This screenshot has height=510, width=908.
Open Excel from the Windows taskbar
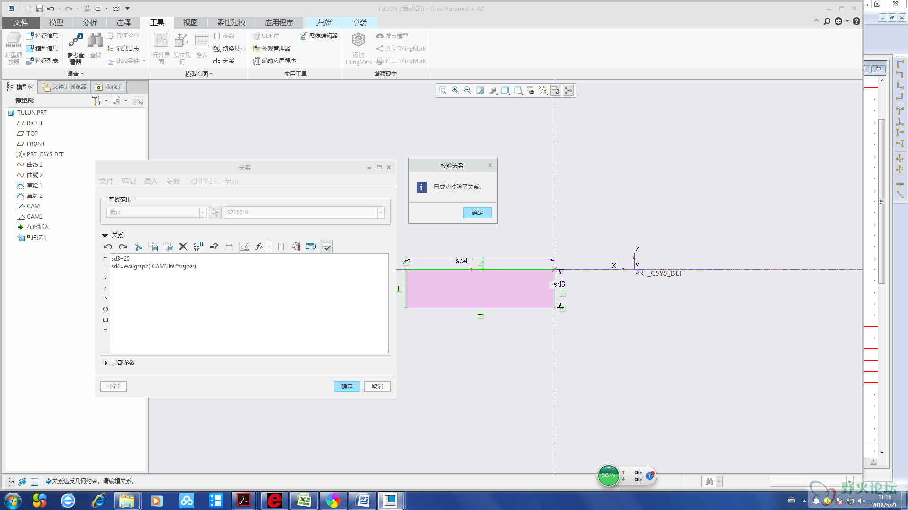click(304, 501)
